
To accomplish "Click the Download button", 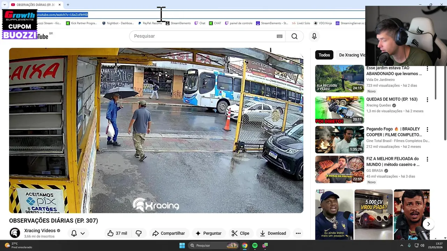I will click(273, 233).
